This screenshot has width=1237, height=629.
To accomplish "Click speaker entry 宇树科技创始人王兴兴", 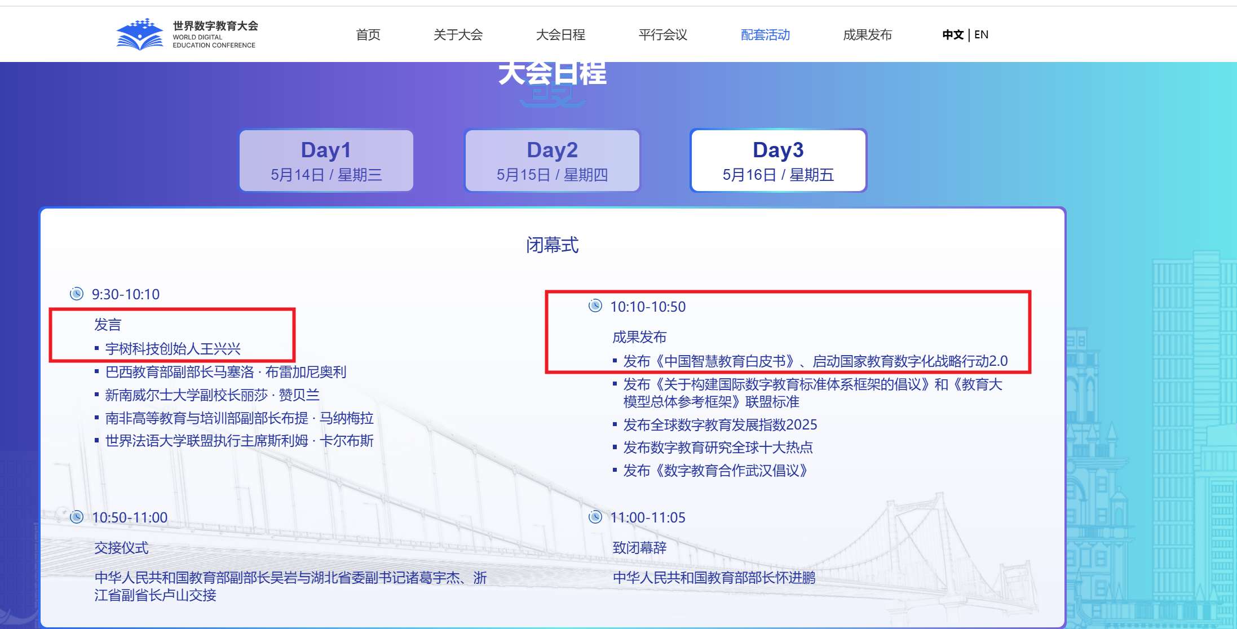I will click(x=173, y=349).
